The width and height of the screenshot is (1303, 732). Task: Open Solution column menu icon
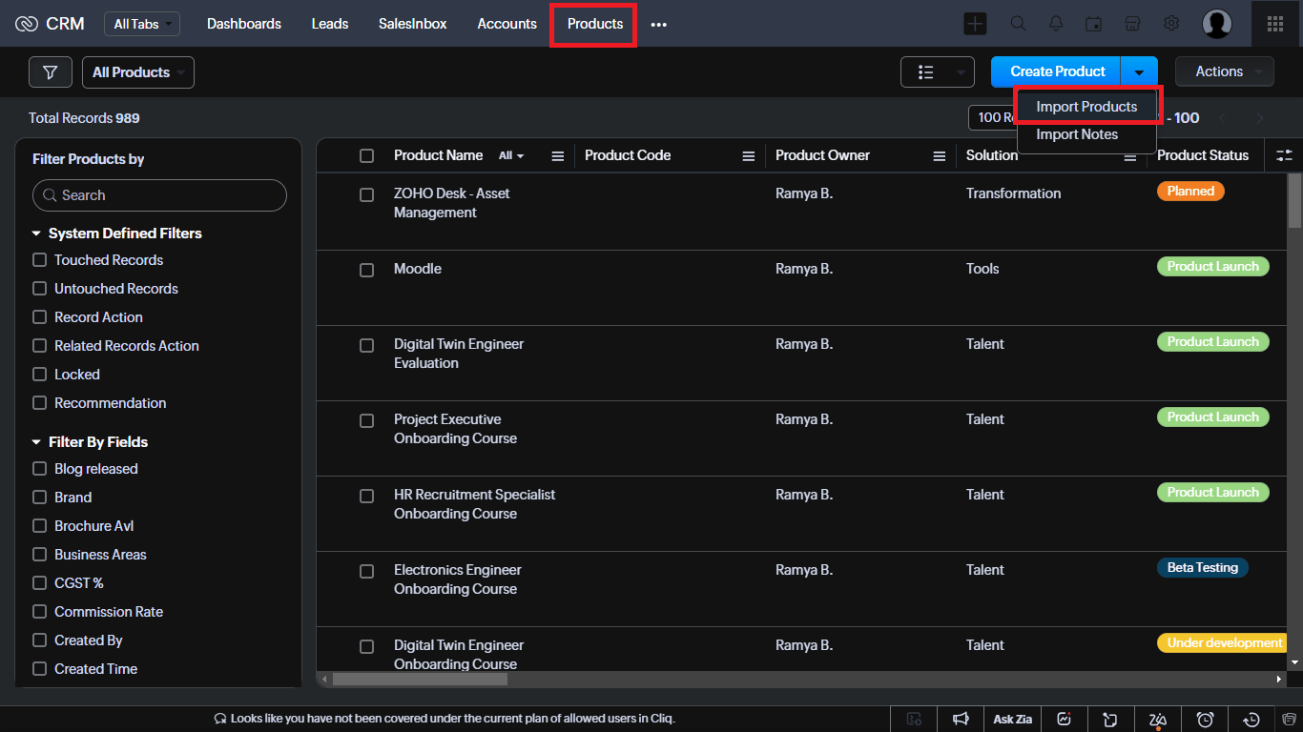[x=1130, y=156]
